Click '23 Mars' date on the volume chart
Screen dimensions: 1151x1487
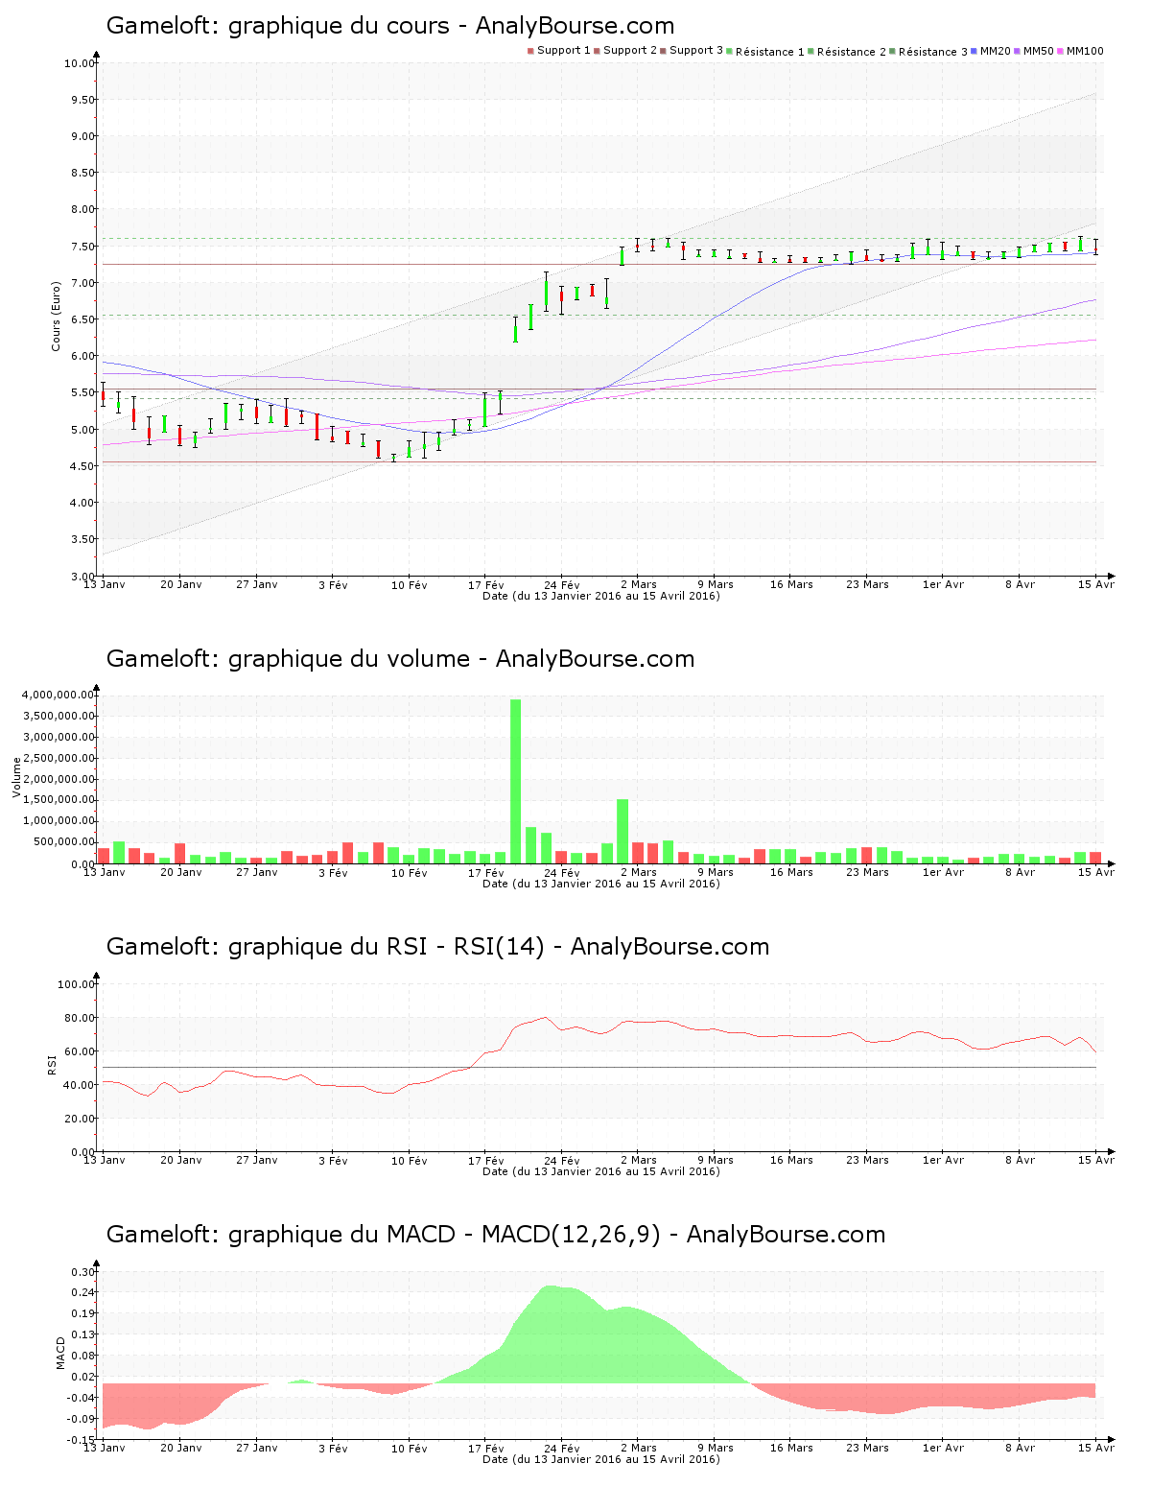(868, 873)
